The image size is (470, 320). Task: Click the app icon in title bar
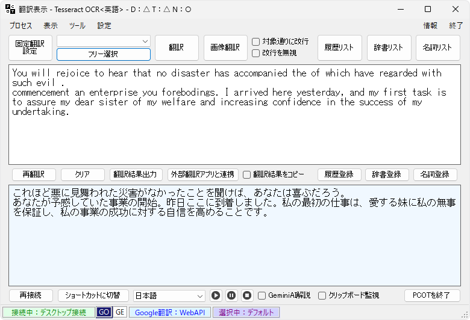click(x=11, y=9)
